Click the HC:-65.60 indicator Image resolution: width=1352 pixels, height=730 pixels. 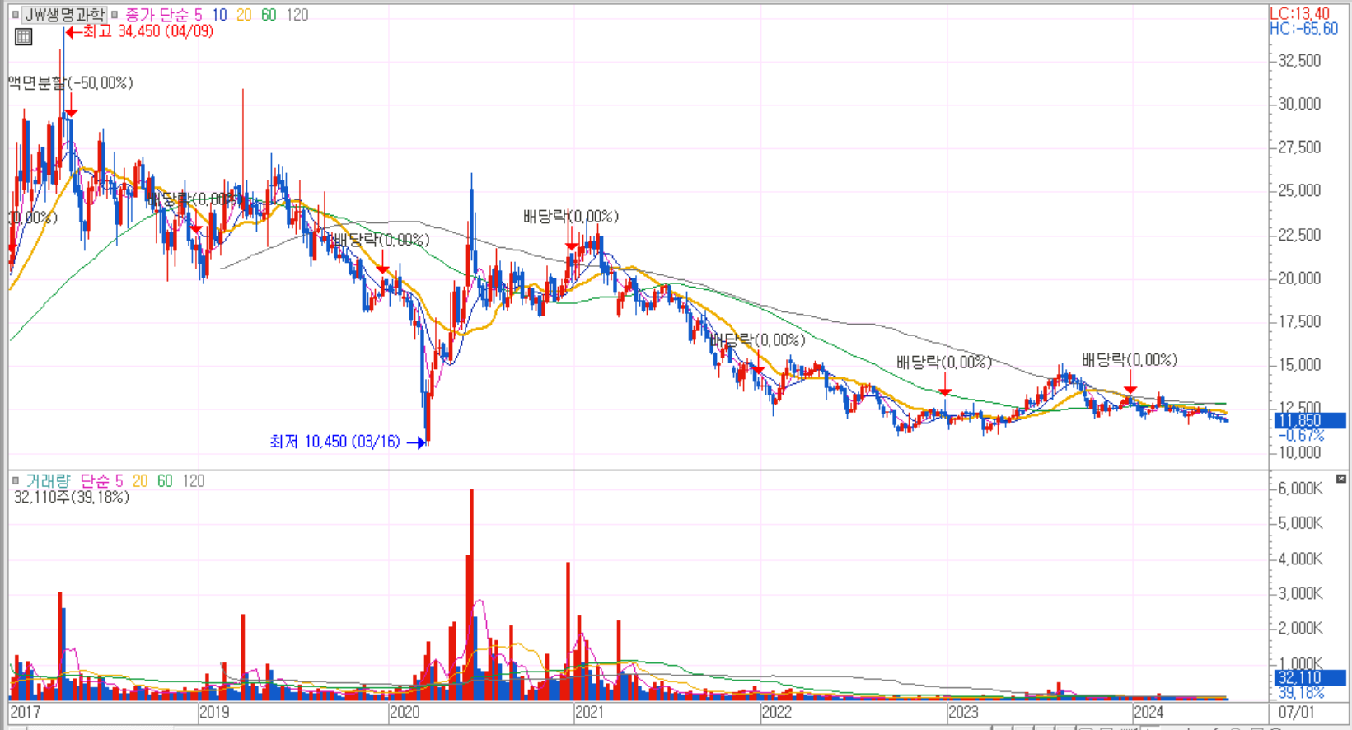(1304, 29)
